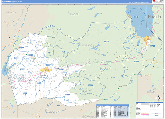Click the CALAVERAS county label
The height and width of the screenshot is (119, 165).
89,117
